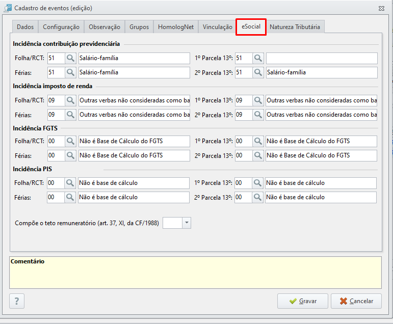
Task: Open the Configuração tab
Action: (x=61, y=27)
